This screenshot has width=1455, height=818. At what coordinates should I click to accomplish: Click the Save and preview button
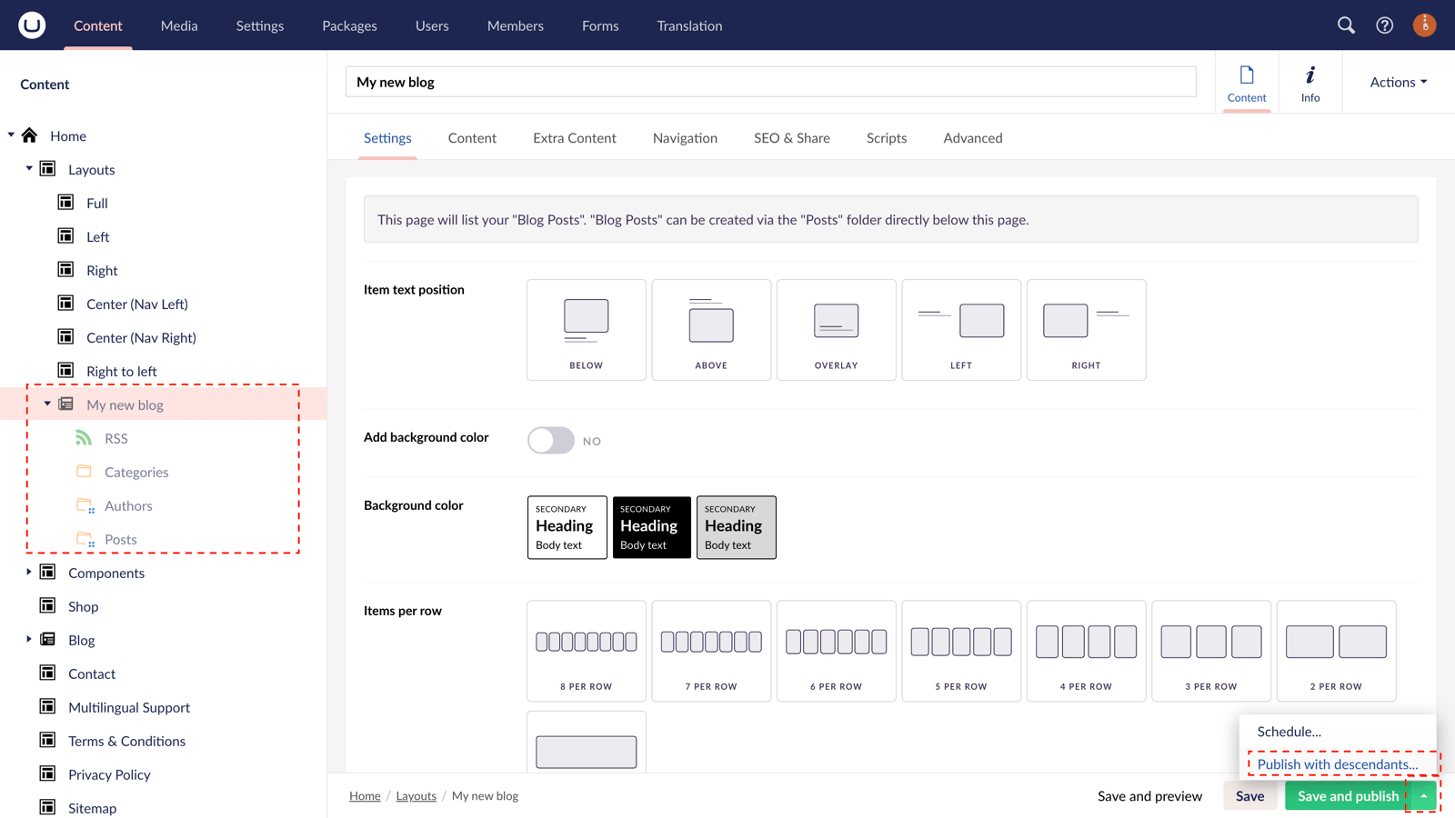(1149, 796)
